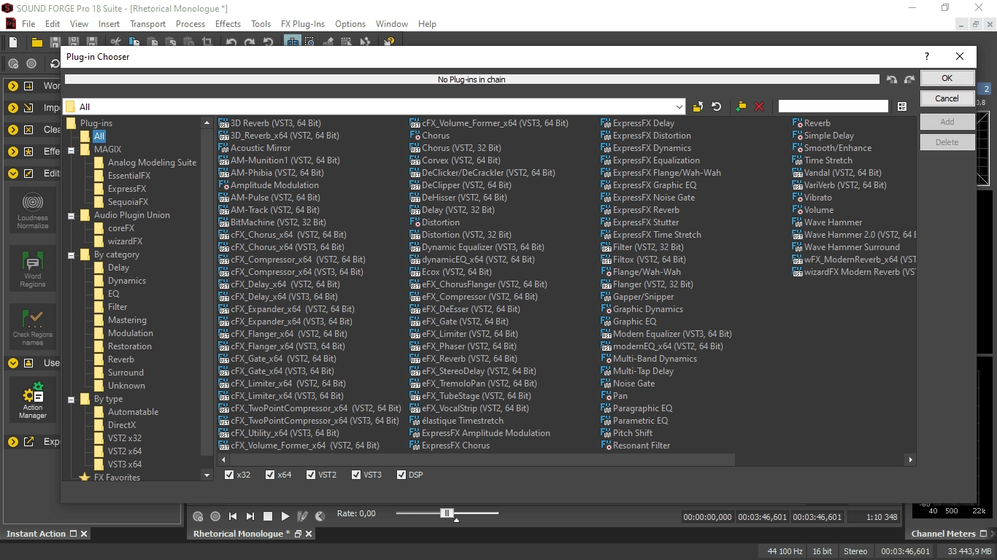Collapse the Edit section in Instant Action panel

click(x=13, y=173)
